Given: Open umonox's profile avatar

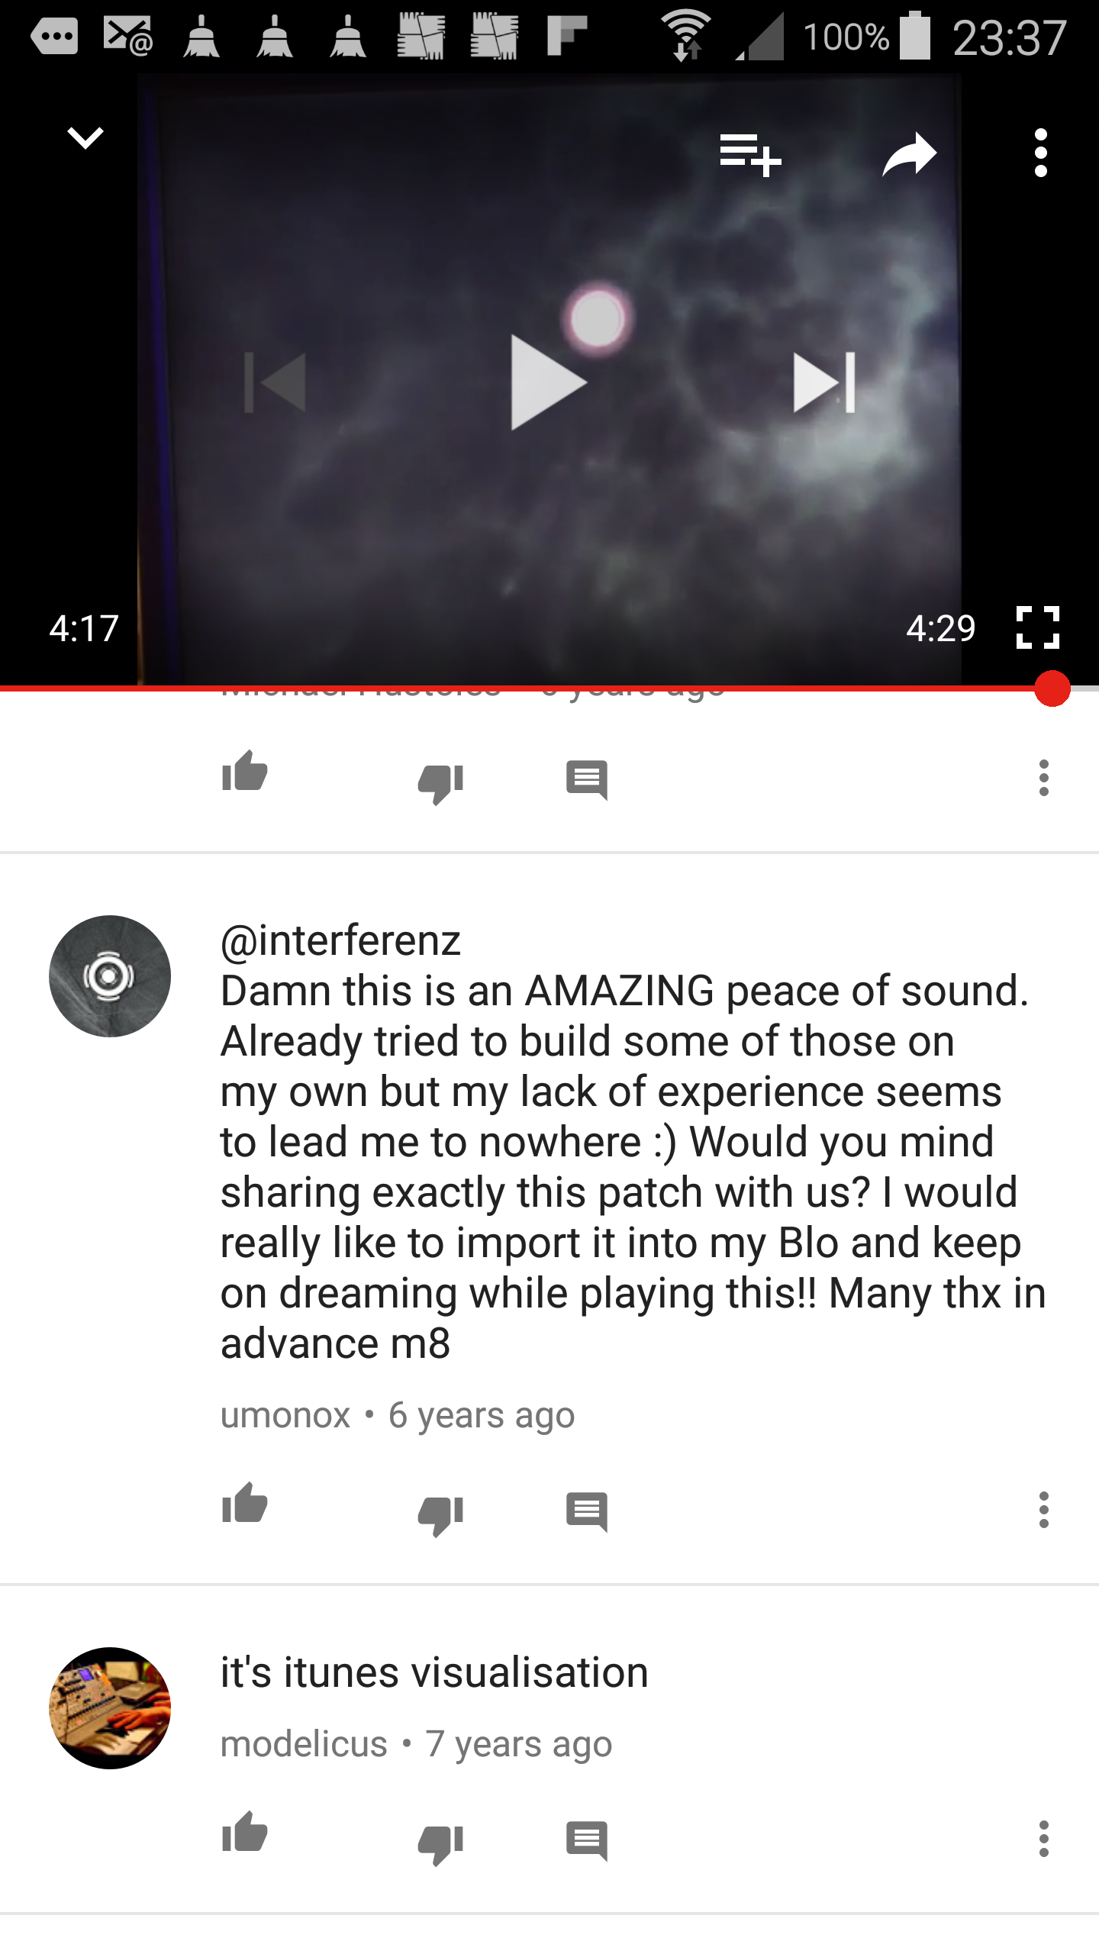Looking at the screenshot, I should pos(110,976).
